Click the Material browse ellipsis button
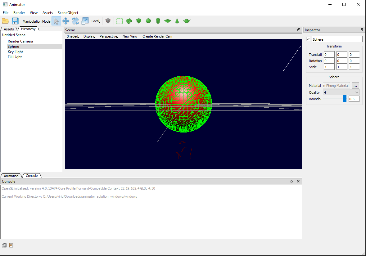366x256 pixels. [x=355, y=86]
